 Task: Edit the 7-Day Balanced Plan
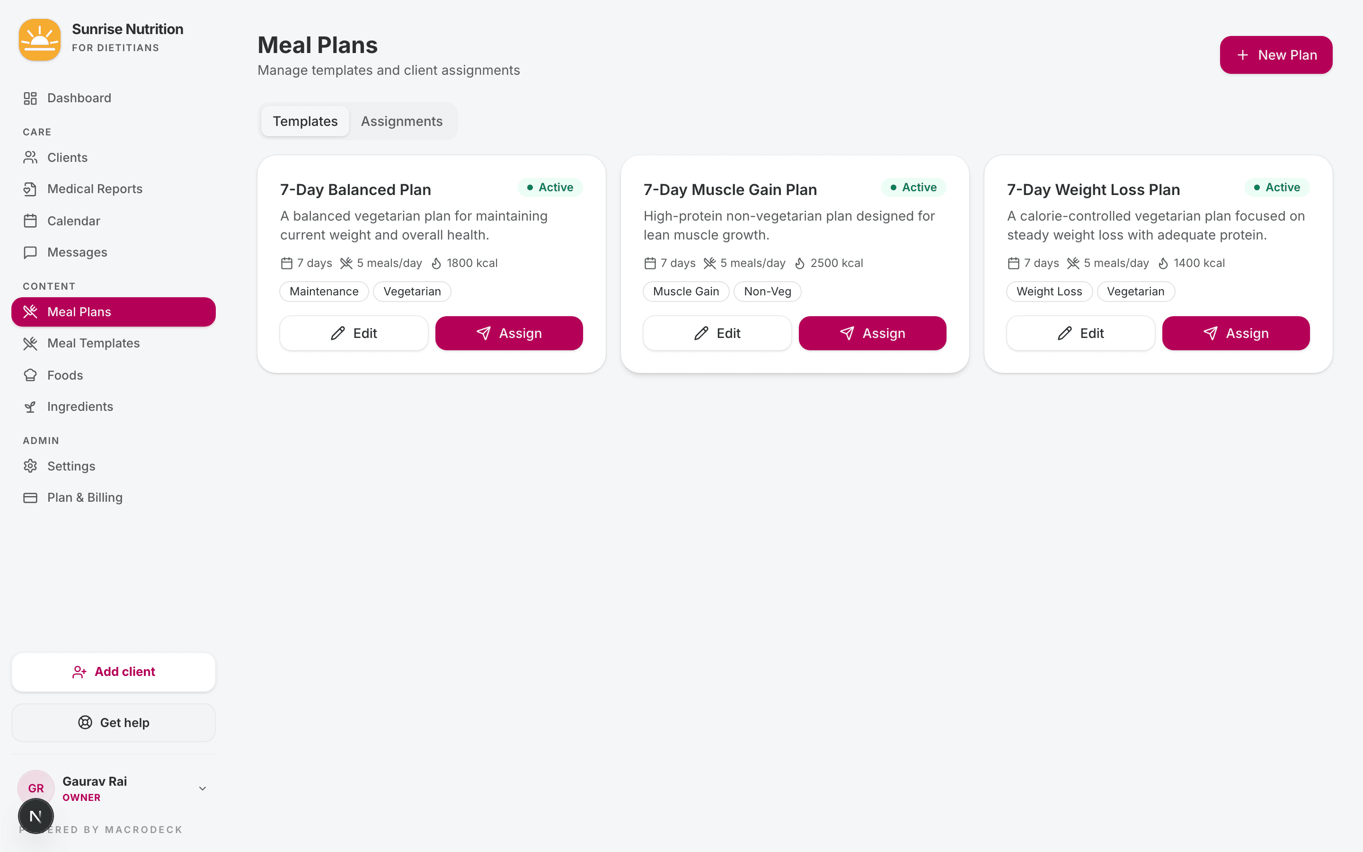[354, 333]
